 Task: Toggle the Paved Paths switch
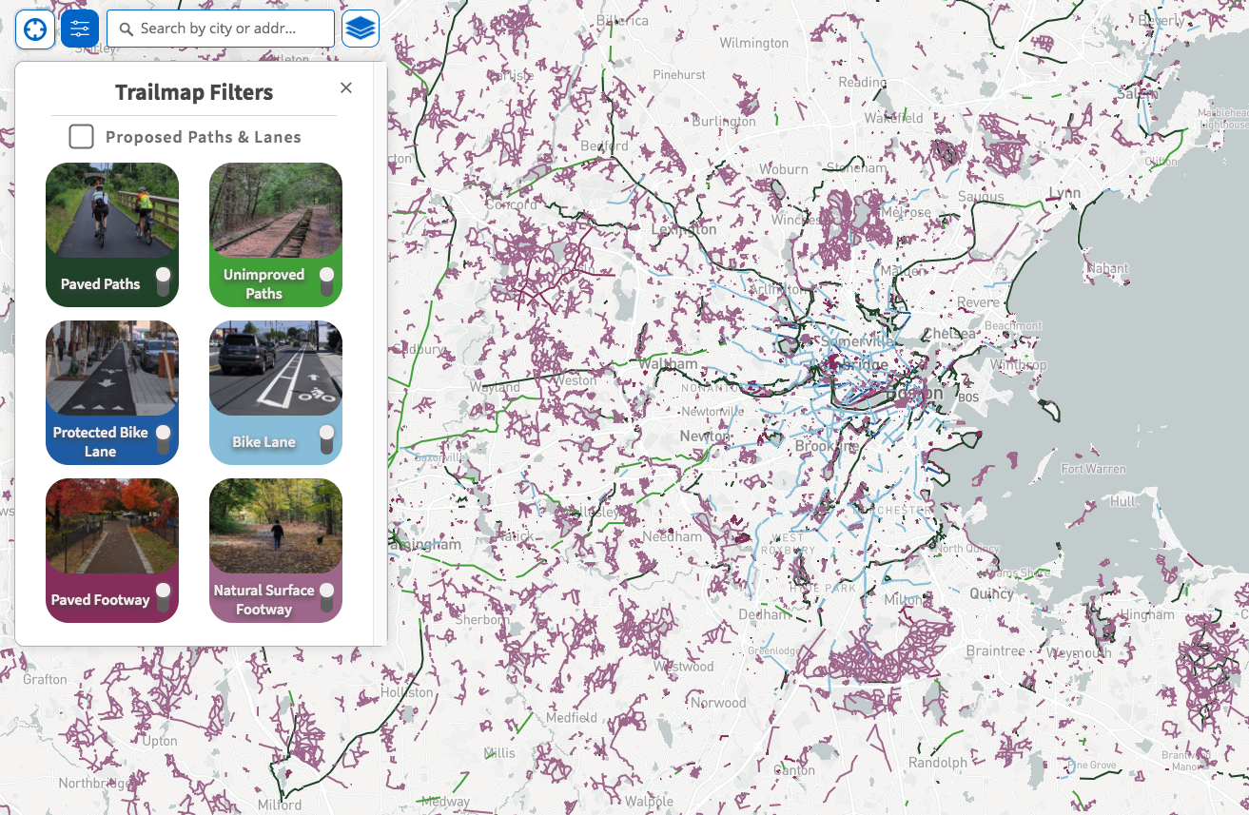163,281
